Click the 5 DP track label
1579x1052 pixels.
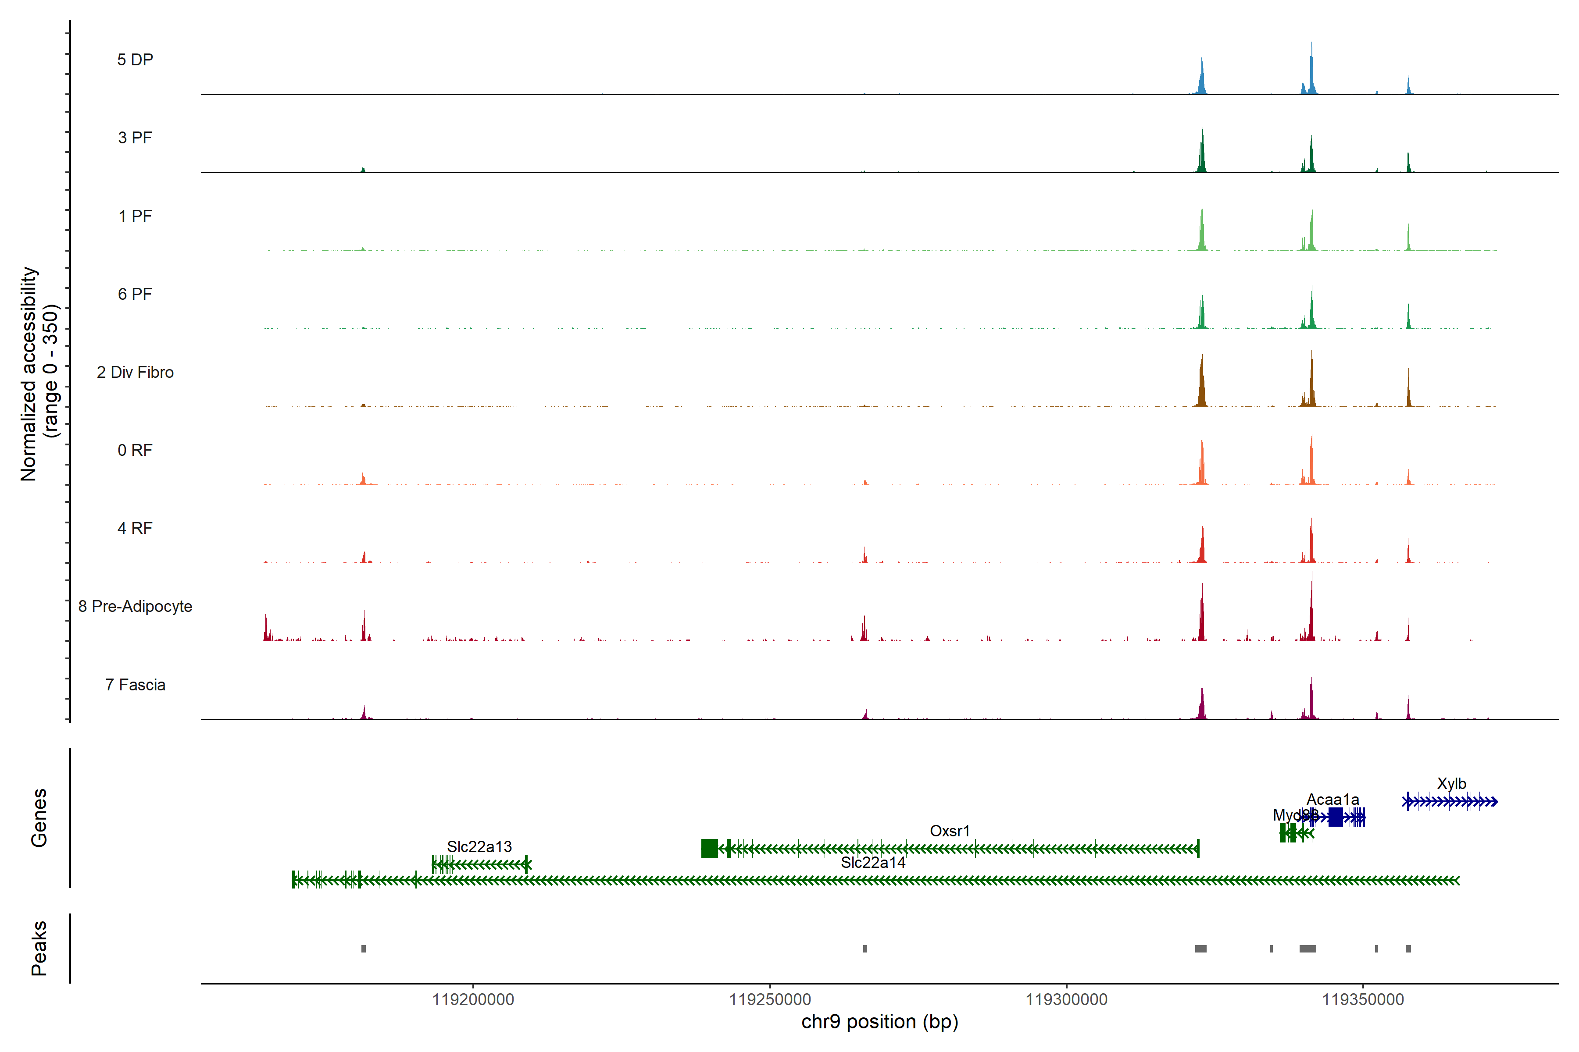tap(135, 60)
